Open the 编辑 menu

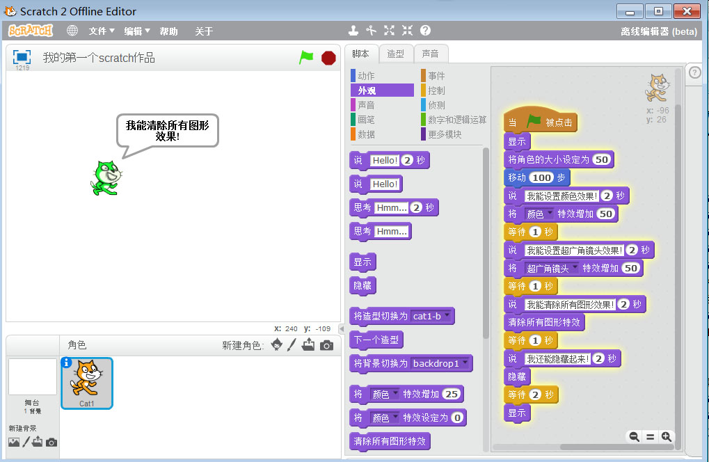[x=136, y=31]
